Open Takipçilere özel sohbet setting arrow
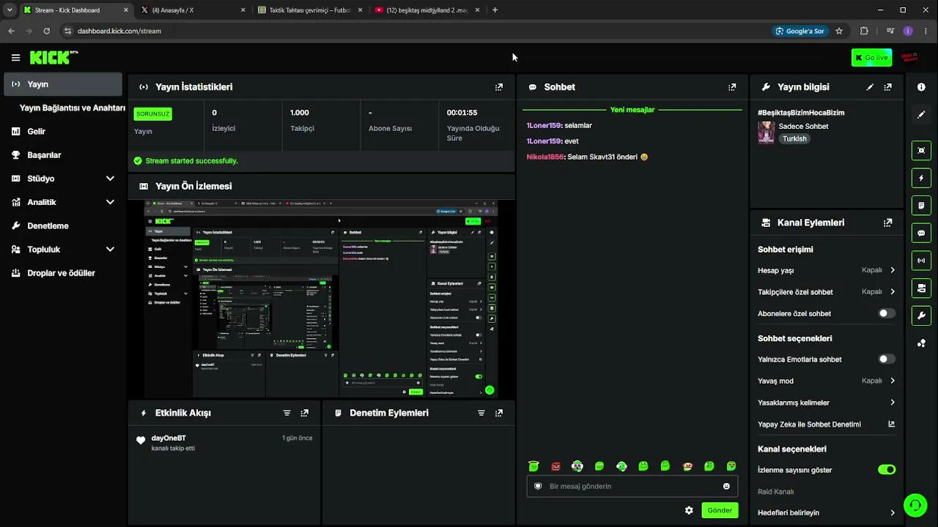 (x=893, y=291)
